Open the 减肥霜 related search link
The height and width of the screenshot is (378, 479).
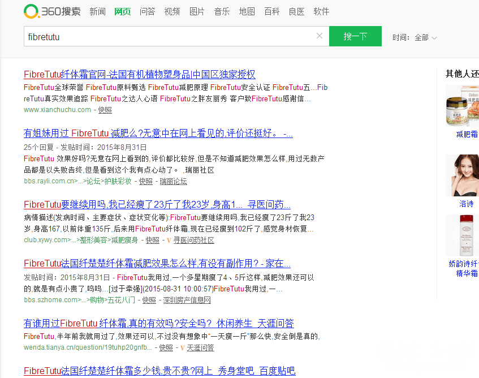click(x=467, y=135)
